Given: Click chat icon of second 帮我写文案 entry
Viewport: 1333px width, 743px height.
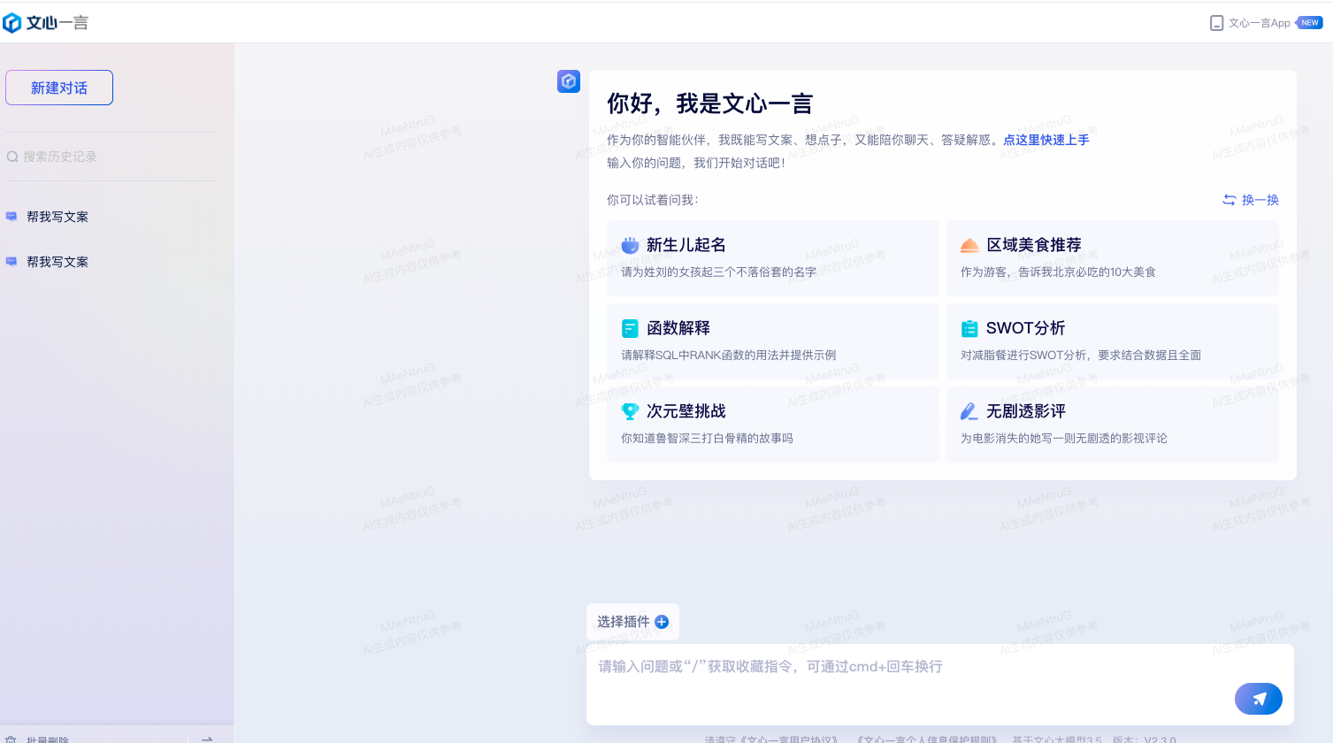Looking at the screenshot, I should click(11, 262).
